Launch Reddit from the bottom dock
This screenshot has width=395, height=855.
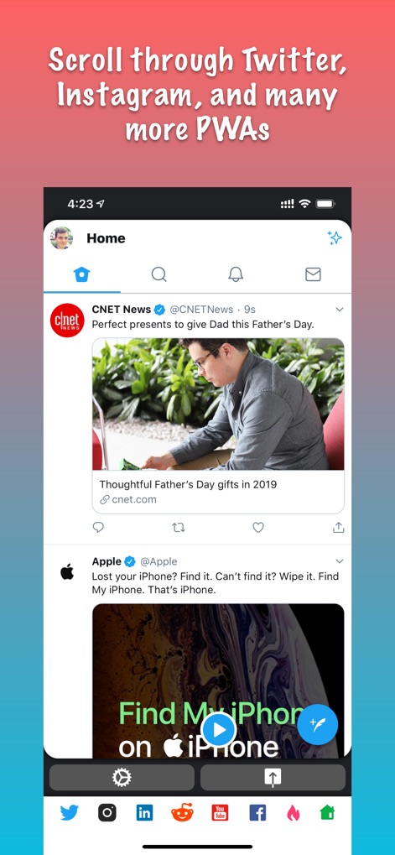182,813
